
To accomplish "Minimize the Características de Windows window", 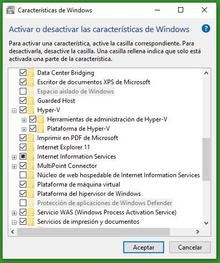I will pos(157,10).
